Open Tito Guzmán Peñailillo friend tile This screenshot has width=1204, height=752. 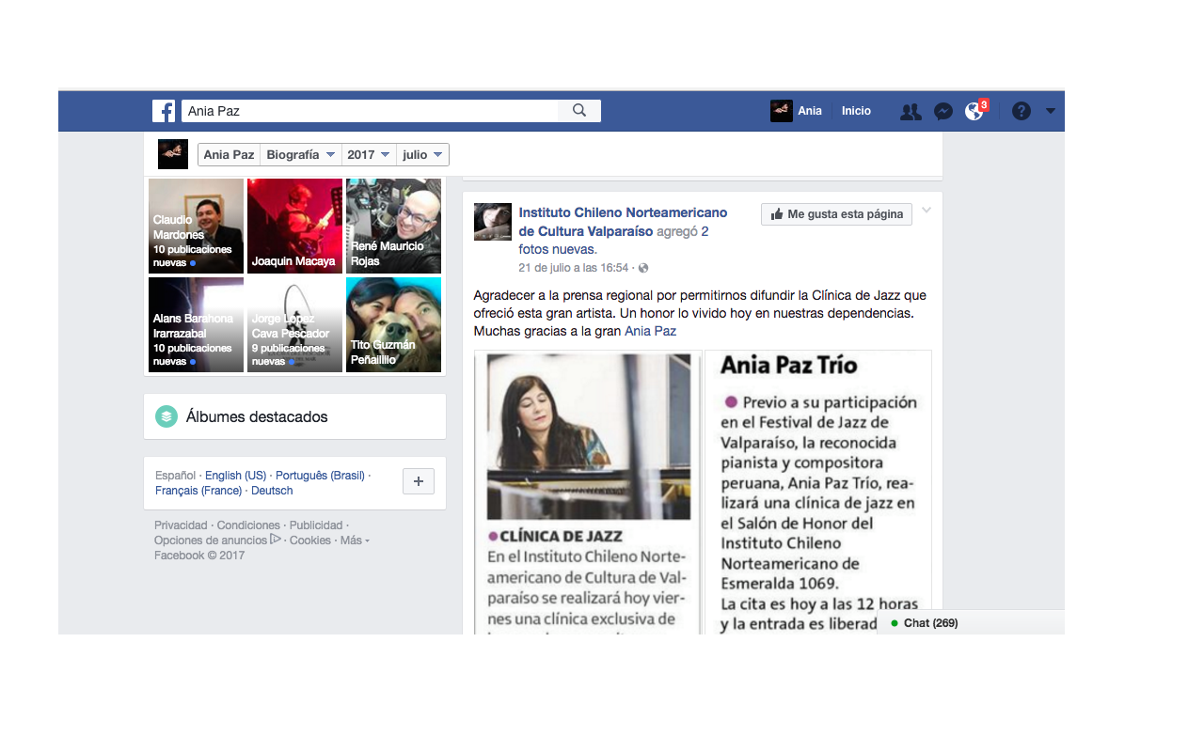point(393,324)
